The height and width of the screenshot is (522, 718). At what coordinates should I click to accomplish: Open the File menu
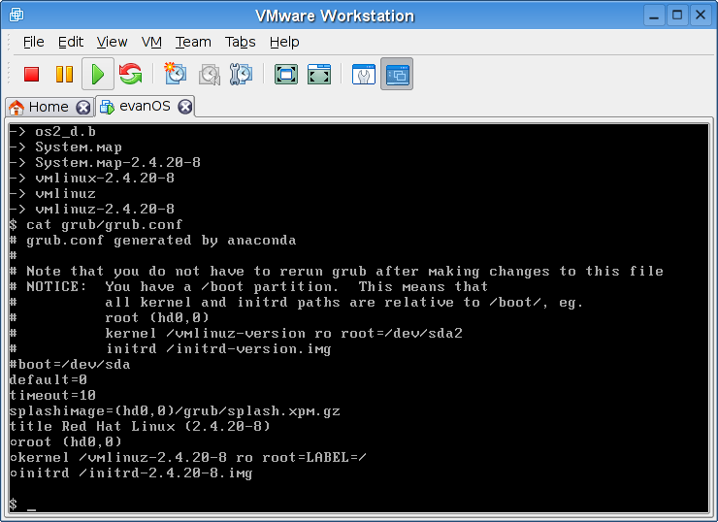[34, 42]
